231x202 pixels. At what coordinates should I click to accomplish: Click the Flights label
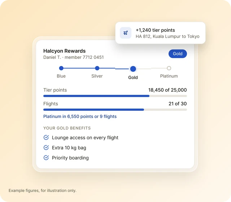click(x=51, y=104)
